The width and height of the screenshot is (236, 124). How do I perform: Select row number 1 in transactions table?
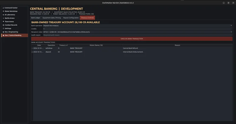point(32,48)
